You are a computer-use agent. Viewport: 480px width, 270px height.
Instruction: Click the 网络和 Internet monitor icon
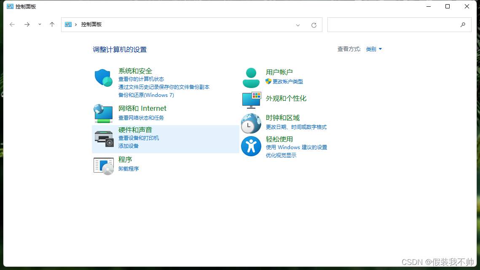click(103, 113)
